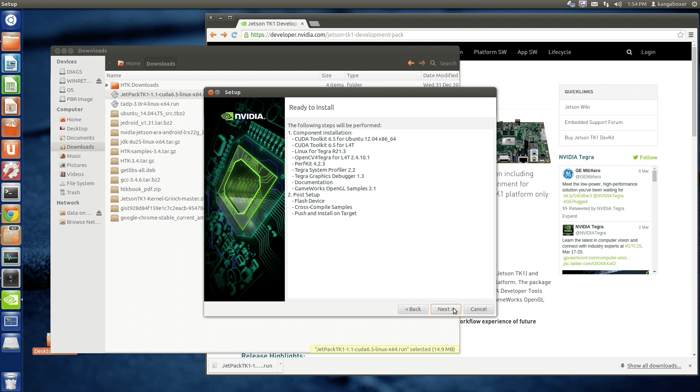Viewport: 700px width, 392px height.
Task: Open the Trash in the launcher
Action: point(11,381)
